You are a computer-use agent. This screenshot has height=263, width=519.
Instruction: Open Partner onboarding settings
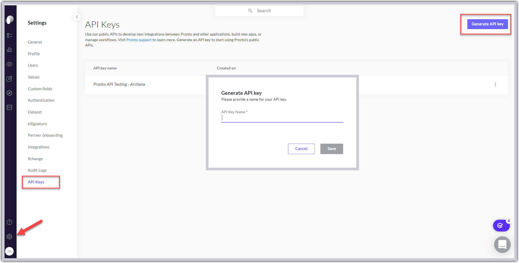[x=45, y=135]
